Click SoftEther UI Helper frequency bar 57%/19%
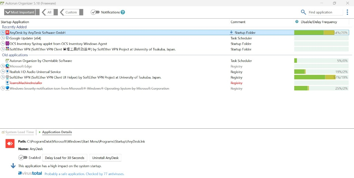This screenshot has height=178, width=354. [321, 77]
